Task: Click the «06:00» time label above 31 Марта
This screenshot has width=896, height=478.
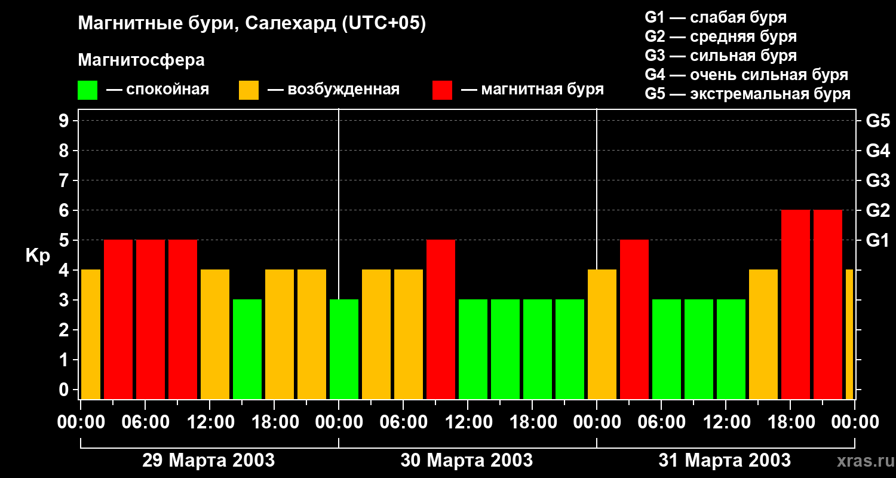Action: 661,422
